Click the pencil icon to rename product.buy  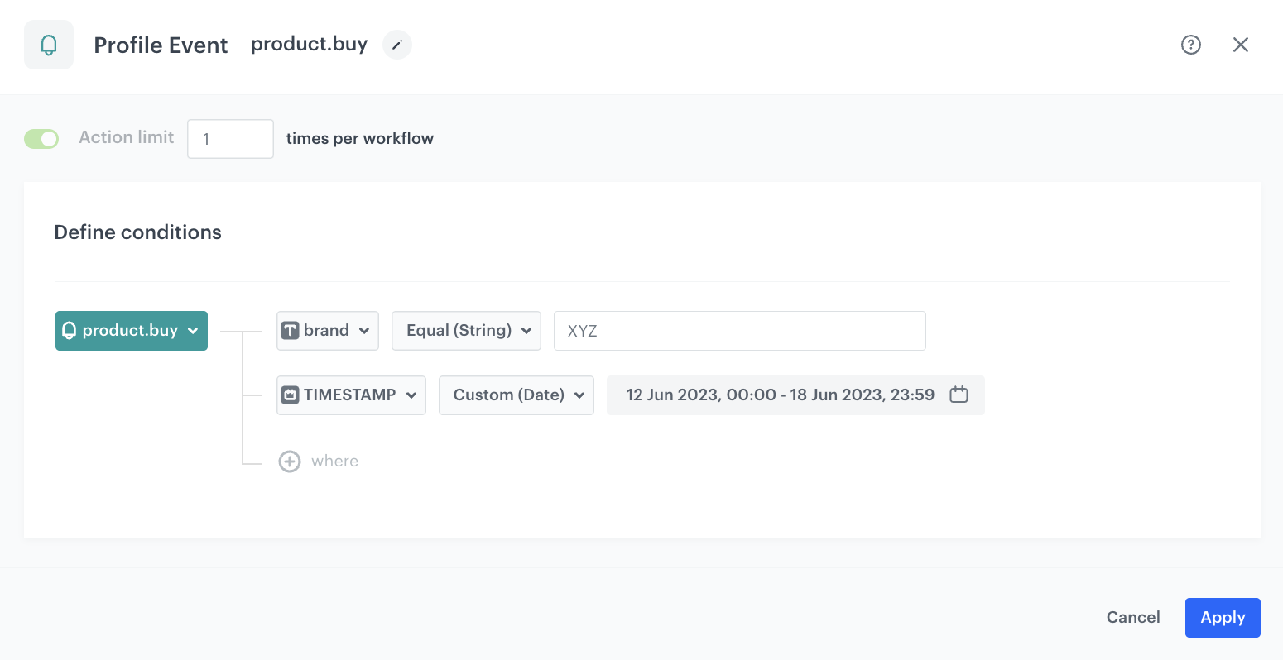coord(397,45)
